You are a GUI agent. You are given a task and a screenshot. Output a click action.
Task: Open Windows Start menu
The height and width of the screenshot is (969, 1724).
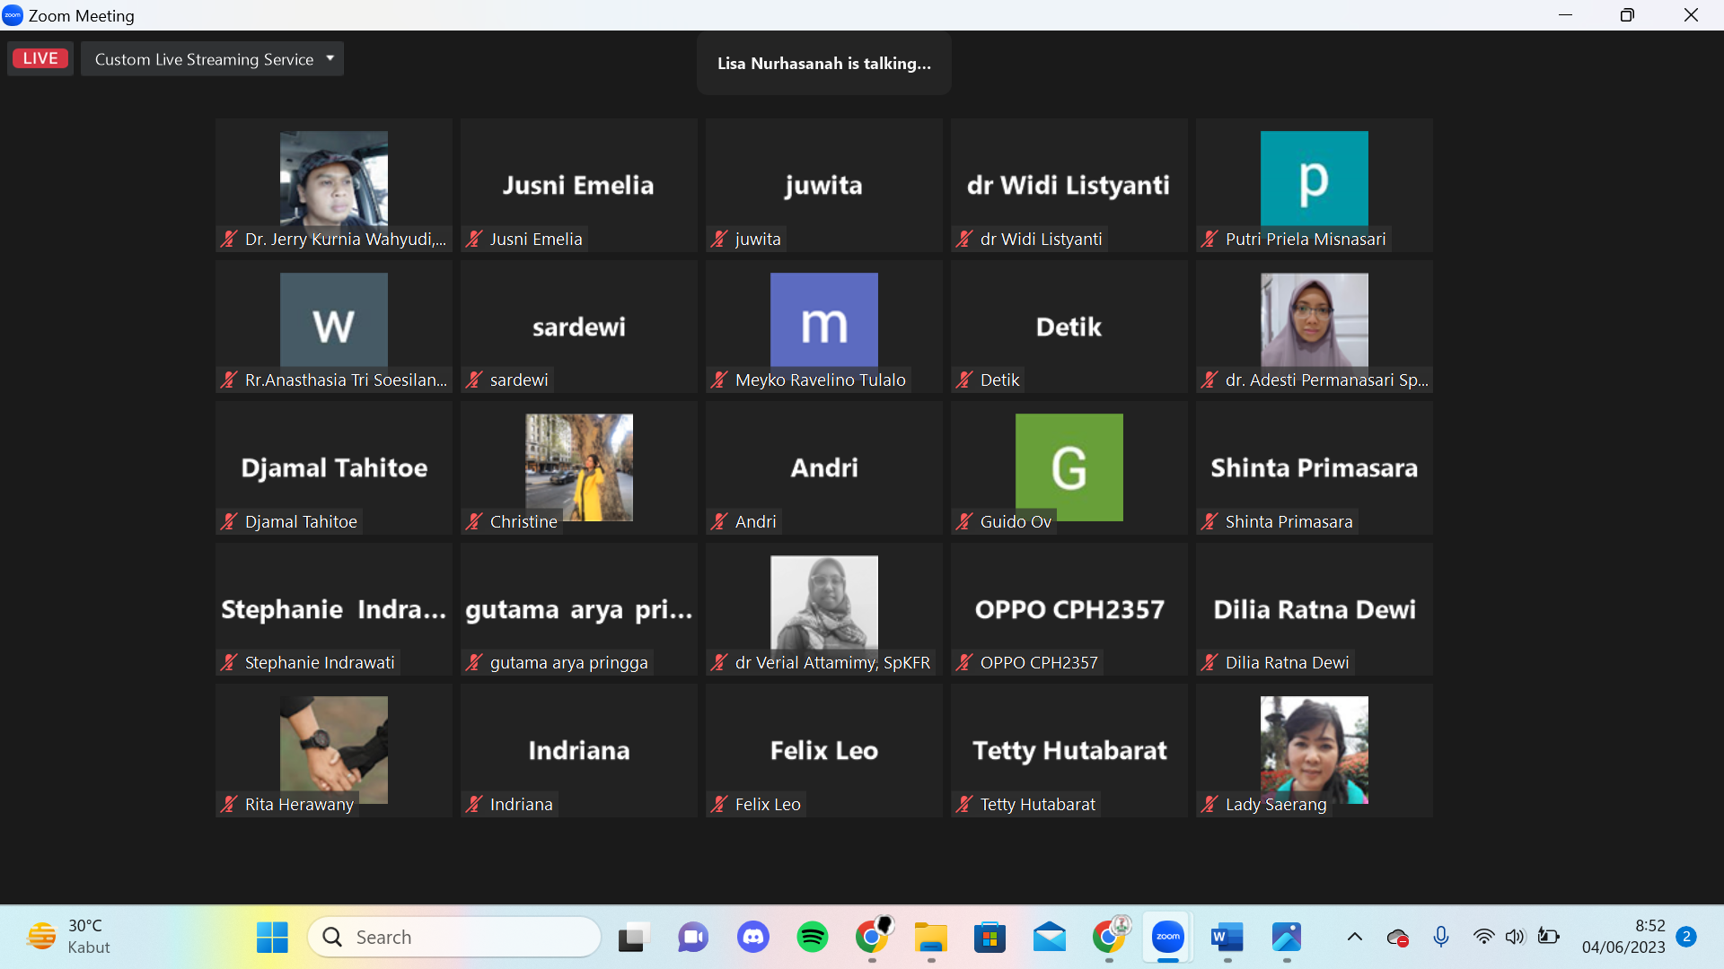tap(272, 937)
